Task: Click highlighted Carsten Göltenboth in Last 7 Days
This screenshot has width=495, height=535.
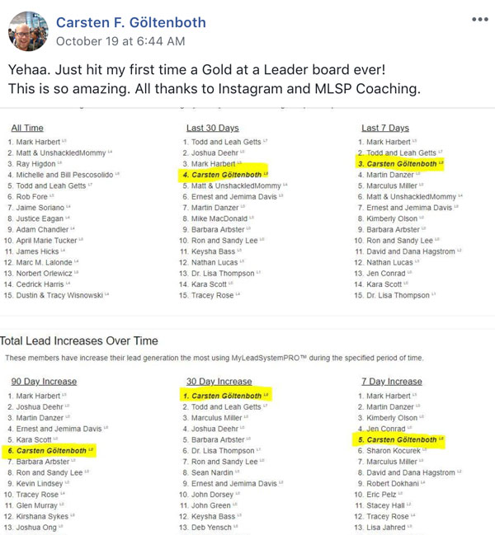Action: pos(401,164)
